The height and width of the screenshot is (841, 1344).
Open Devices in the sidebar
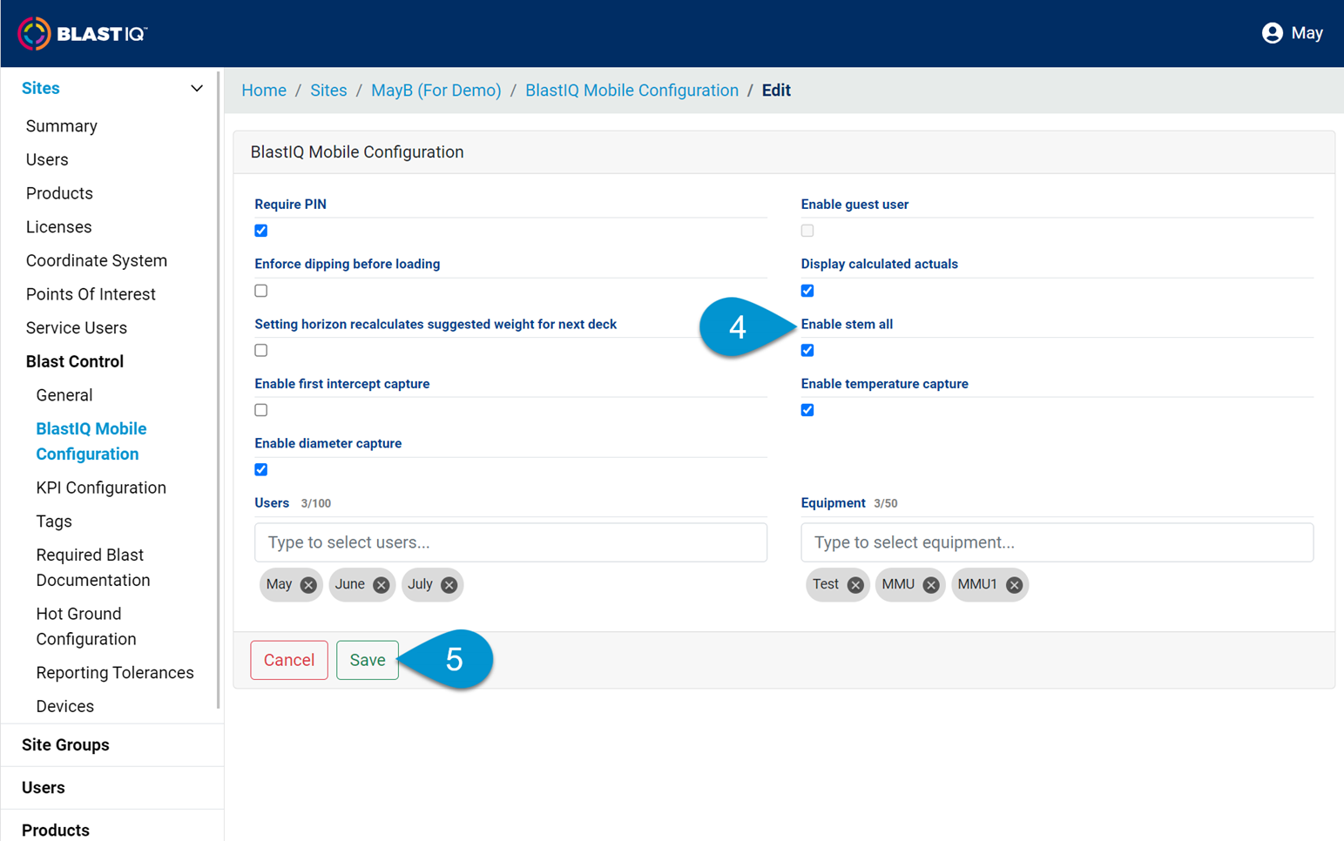[x=65, y=707]
